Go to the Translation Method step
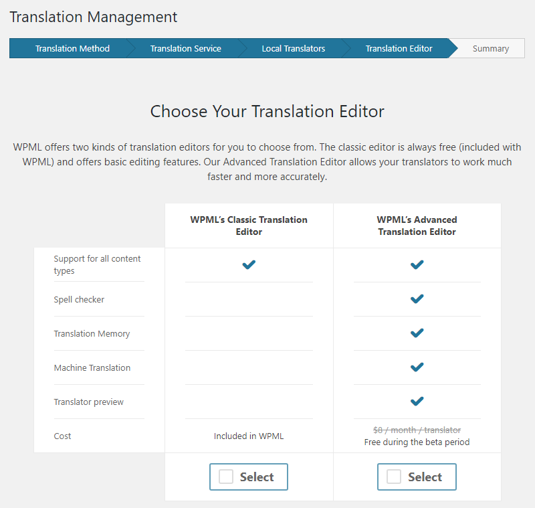 [x=72, y=48]
